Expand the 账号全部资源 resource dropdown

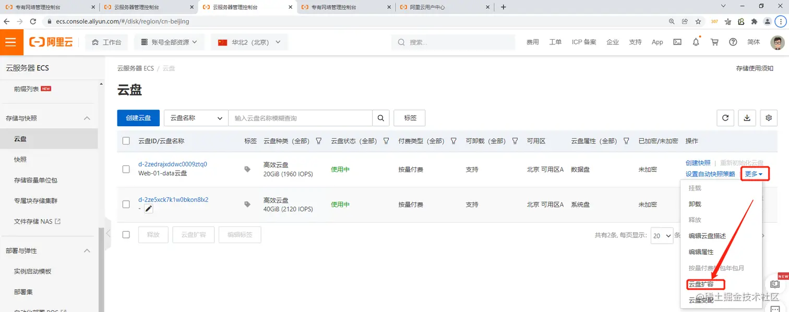(x=169, y=42)
